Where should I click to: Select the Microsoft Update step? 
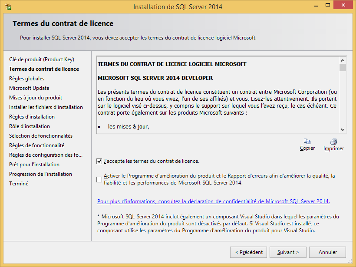point(29,88)
